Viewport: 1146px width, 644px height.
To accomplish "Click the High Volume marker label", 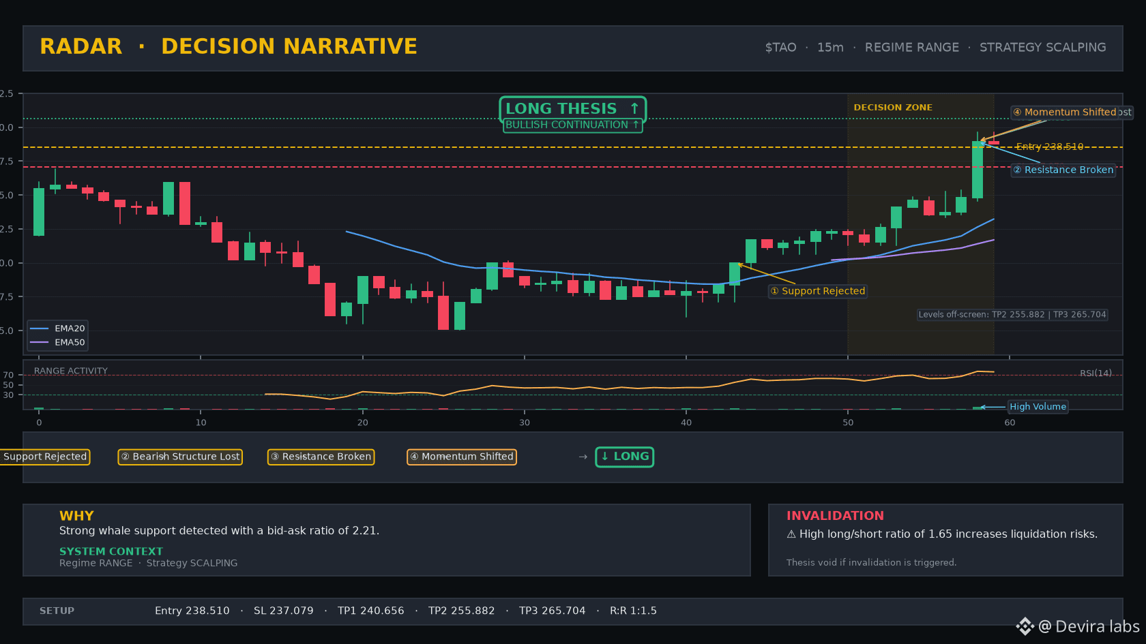I will 1038,407.
